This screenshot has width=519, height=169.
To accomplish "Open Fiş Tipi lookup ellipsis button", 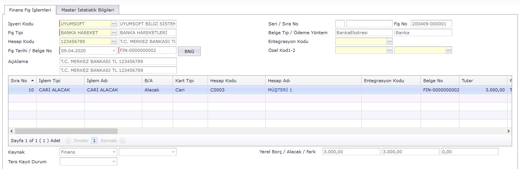I will [x=114, y=33].
